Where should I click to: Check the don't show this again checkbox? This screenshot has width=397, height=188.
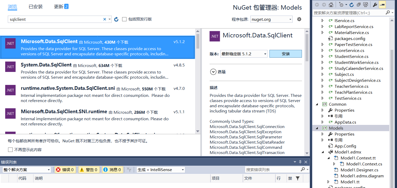click(x=10, y=150)
